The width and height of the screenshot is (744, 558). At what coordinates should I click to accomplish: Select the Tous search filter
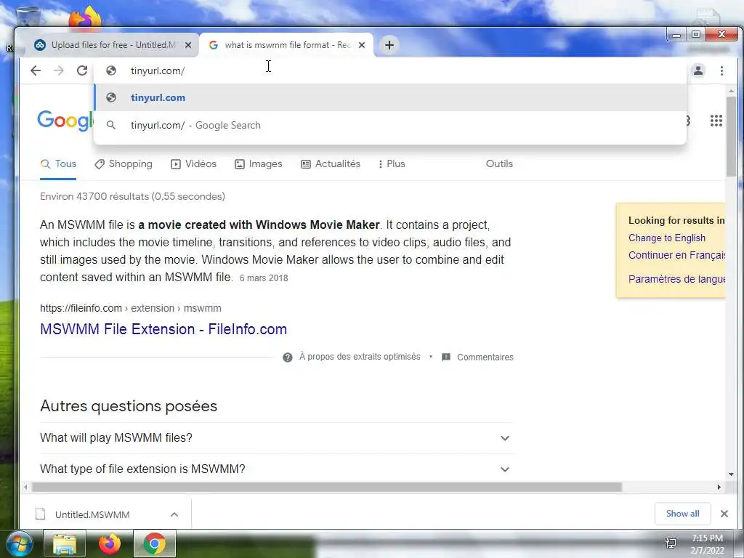[x=58, y=163]
